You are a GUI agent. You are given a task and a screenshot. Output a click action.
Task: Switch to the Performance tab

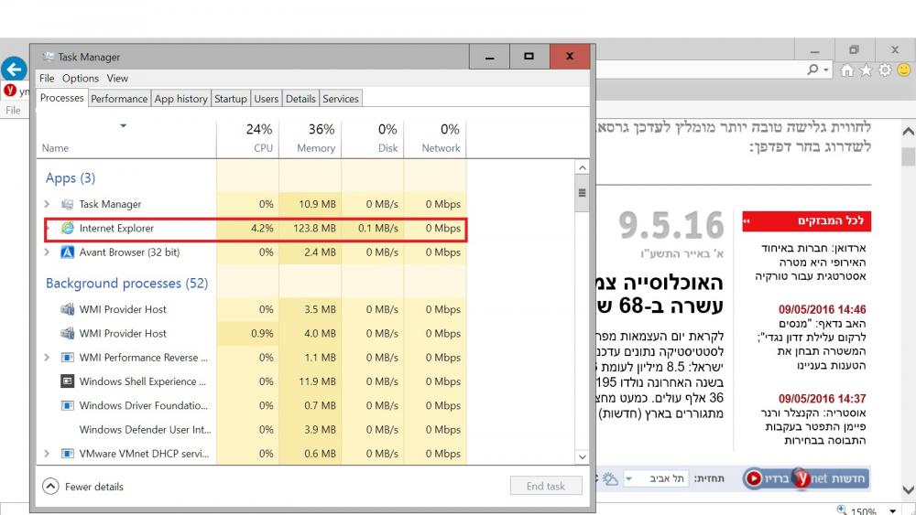point(119,99)
